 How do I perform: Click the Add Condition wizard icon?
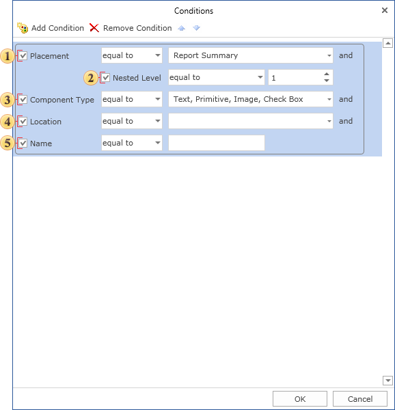(23, 28)
